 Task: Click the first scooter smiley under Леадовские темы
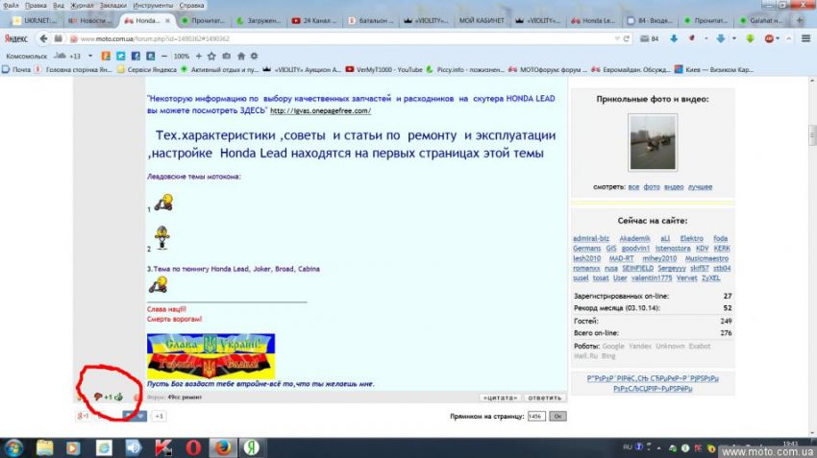tap(163, 202)
